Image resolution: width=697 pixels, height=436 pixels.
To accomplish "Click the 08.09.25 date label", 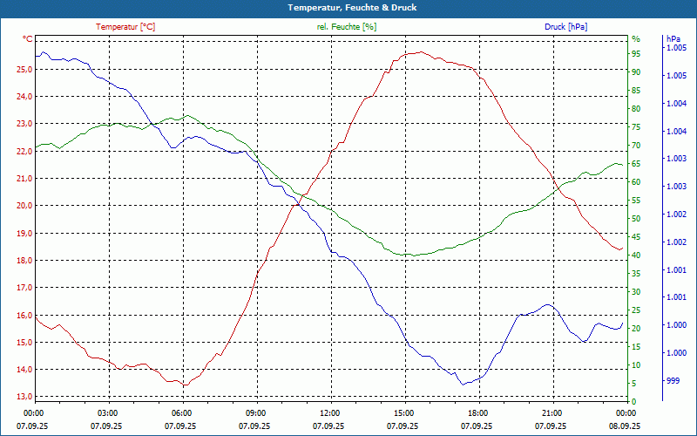I will [x=624, y=427].
